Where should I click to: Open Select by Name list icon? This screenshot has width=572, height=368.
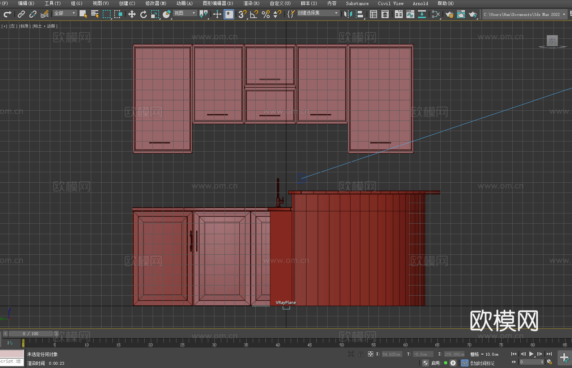coord(95,14)
